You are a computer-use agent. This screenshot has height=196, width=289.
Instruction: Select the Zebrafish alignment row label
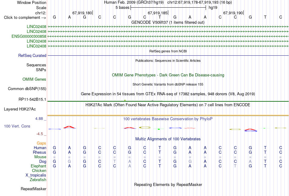click(38, 180)
